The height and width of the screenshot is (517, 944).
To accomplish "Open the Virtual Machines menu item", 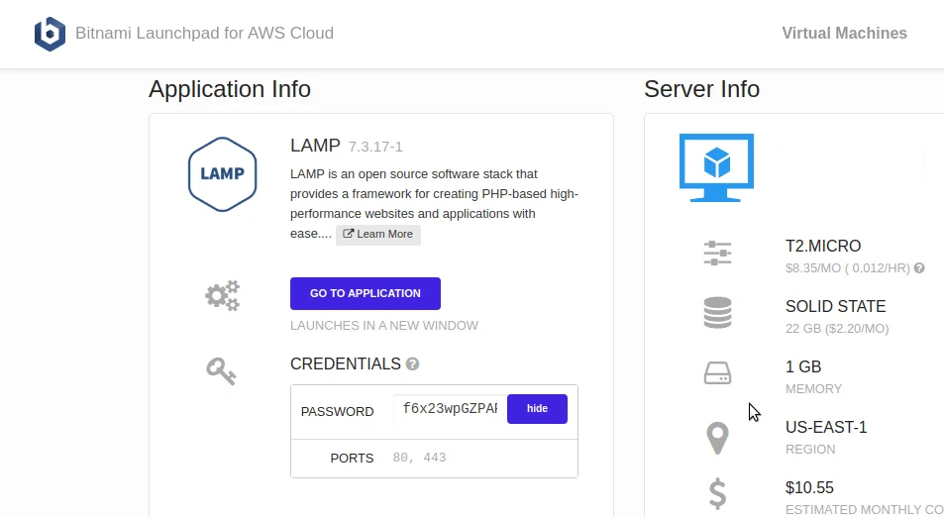I will coord(844,34).
